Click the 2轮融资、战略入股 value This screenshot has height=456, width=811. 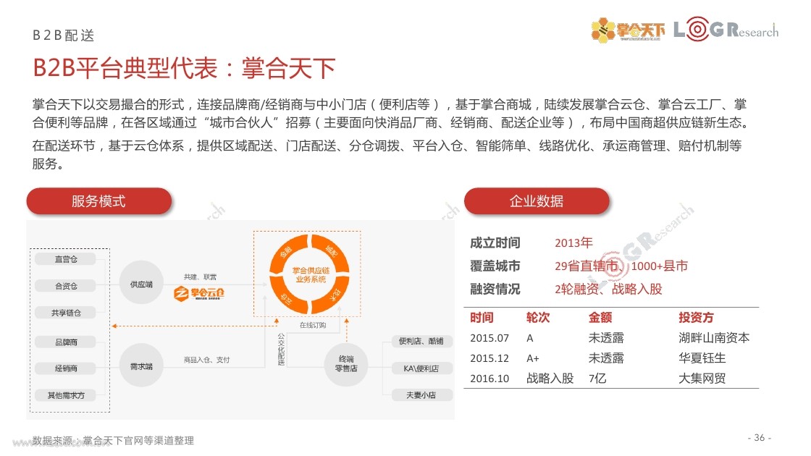(x=608, y=289)
